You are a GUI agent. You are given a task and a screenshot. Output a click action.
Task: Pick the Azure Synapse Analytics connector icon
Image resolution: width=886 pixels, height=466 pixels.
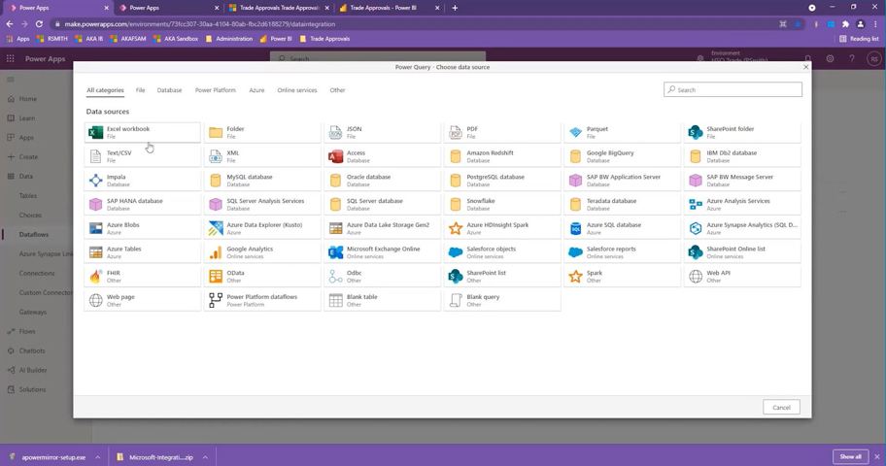pos(695,228)
